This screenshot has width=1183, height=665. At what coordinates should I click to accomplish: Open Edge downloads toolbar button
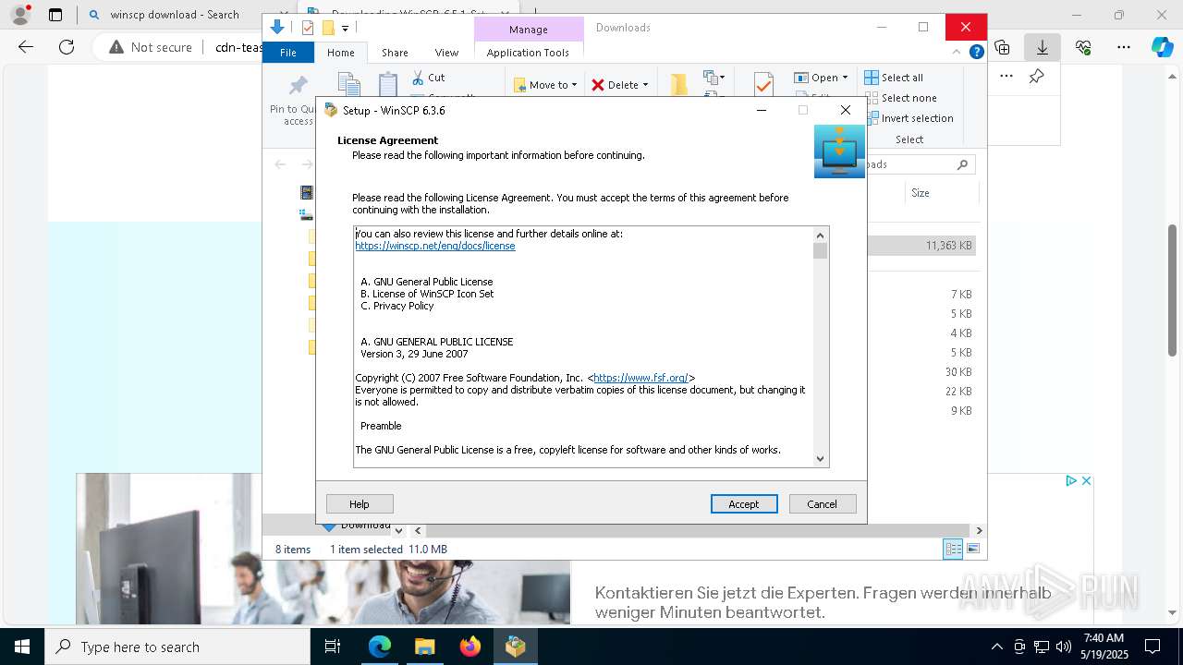1042,47
